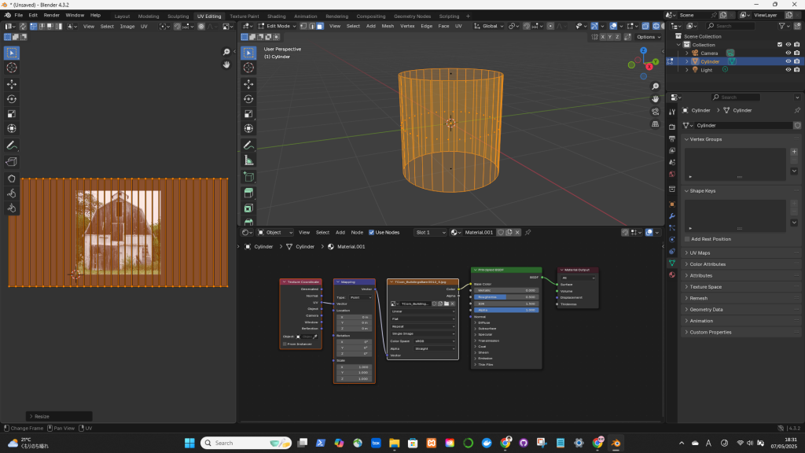805x453 pixels.
Task: Switch to the Shading workspace tab
Action: click(276, 16)
